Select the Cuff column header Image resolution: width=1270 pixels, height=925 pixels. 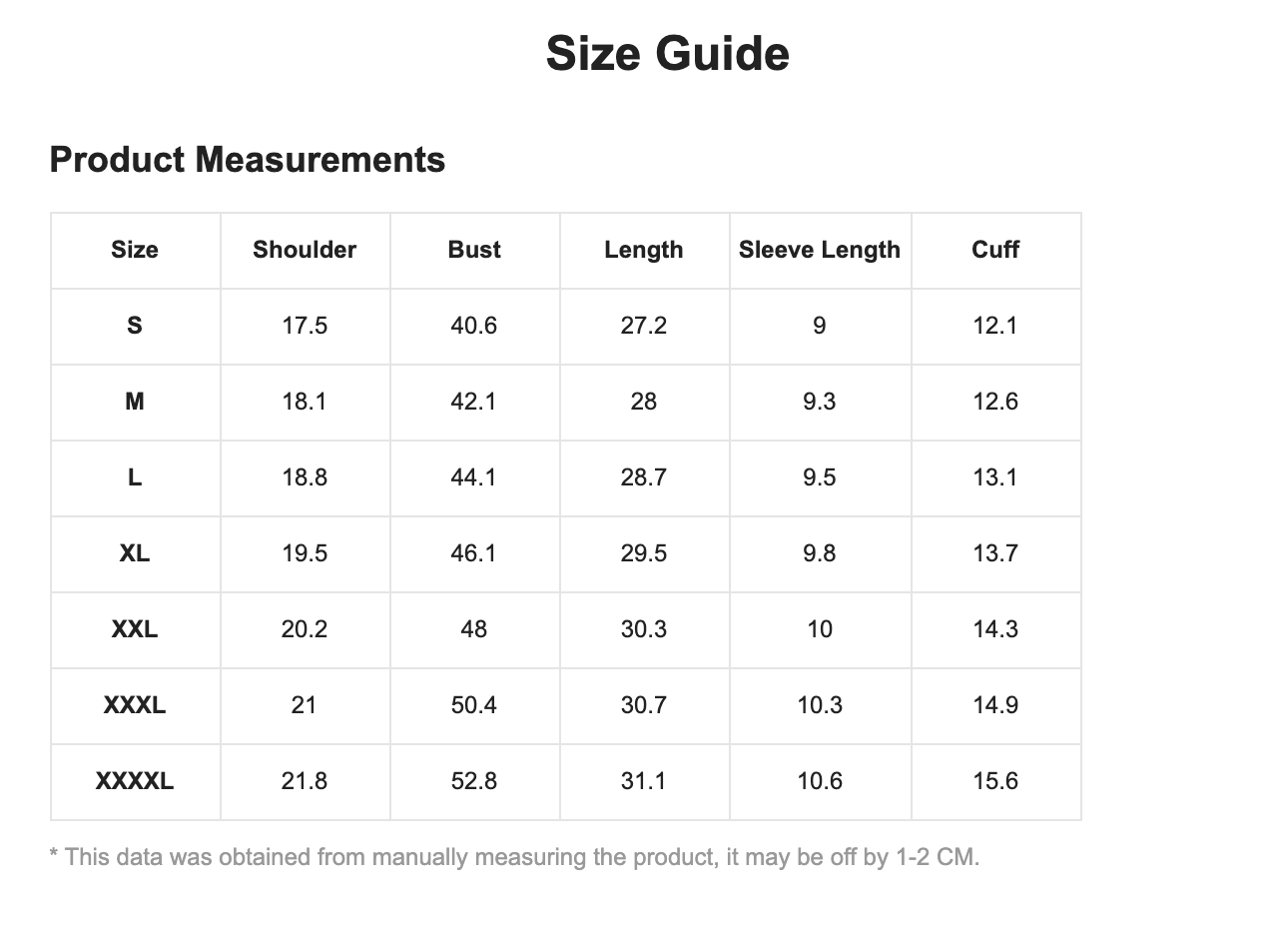[x=995, y=250]
